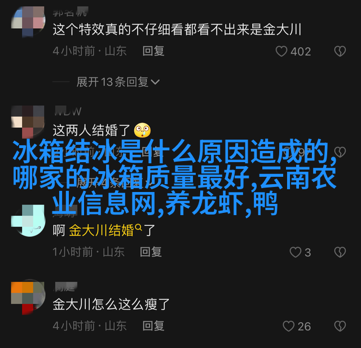Image resolution: width=361 pixels, height=348 pixels.
Task: Dislike the 啊金大川结婚了 comment
Action: (x=340, y=252)
